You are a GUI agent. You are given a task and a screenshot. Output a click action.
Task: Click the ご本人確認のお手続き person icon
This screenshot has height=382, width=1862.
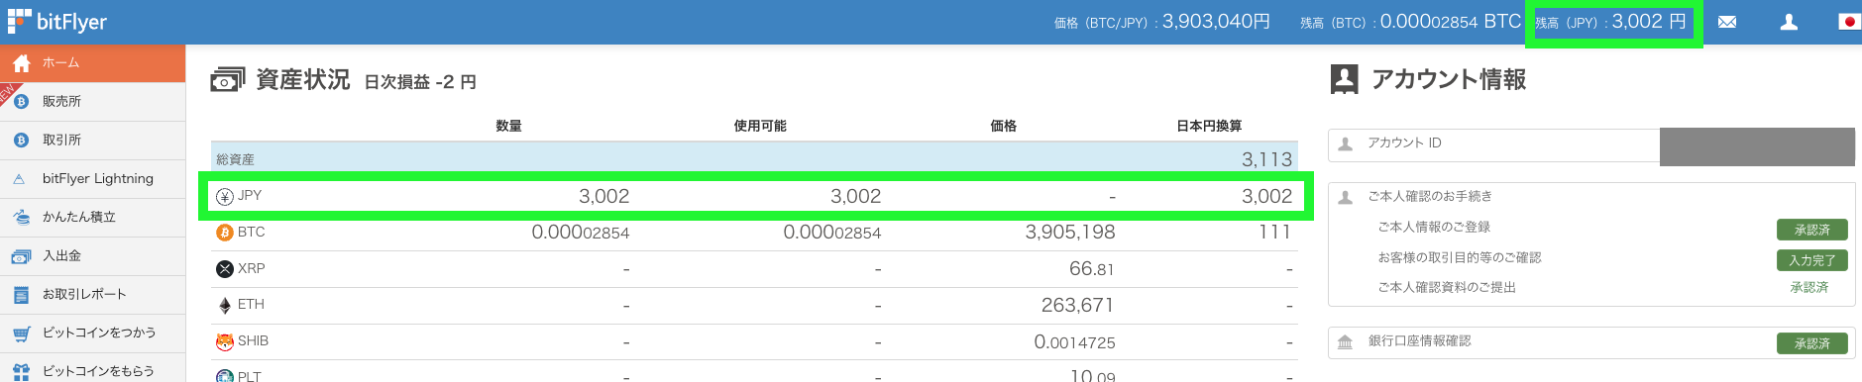tap(1346, 197)
